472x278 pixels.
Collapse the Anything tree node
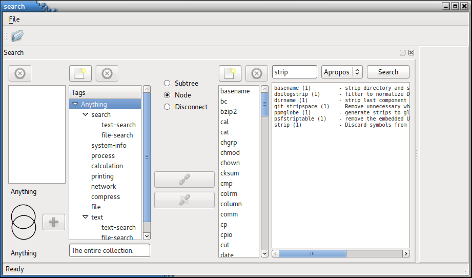pos(75,104)
